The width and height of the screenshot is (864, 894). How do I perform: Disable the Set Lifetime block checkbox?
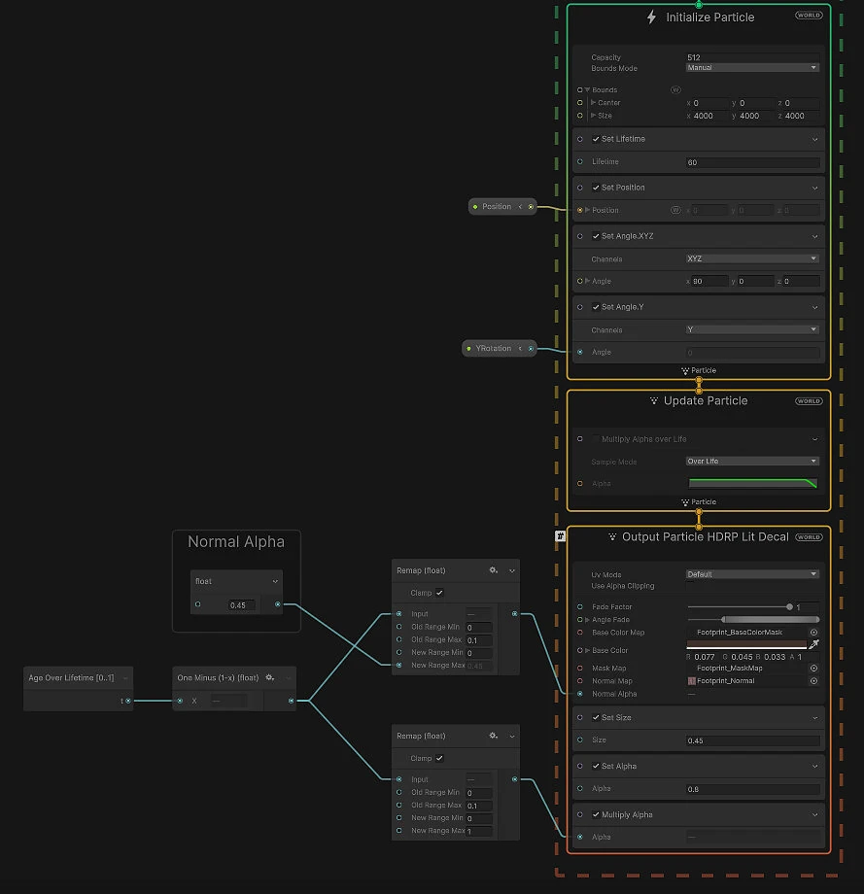tap(596, 139)
